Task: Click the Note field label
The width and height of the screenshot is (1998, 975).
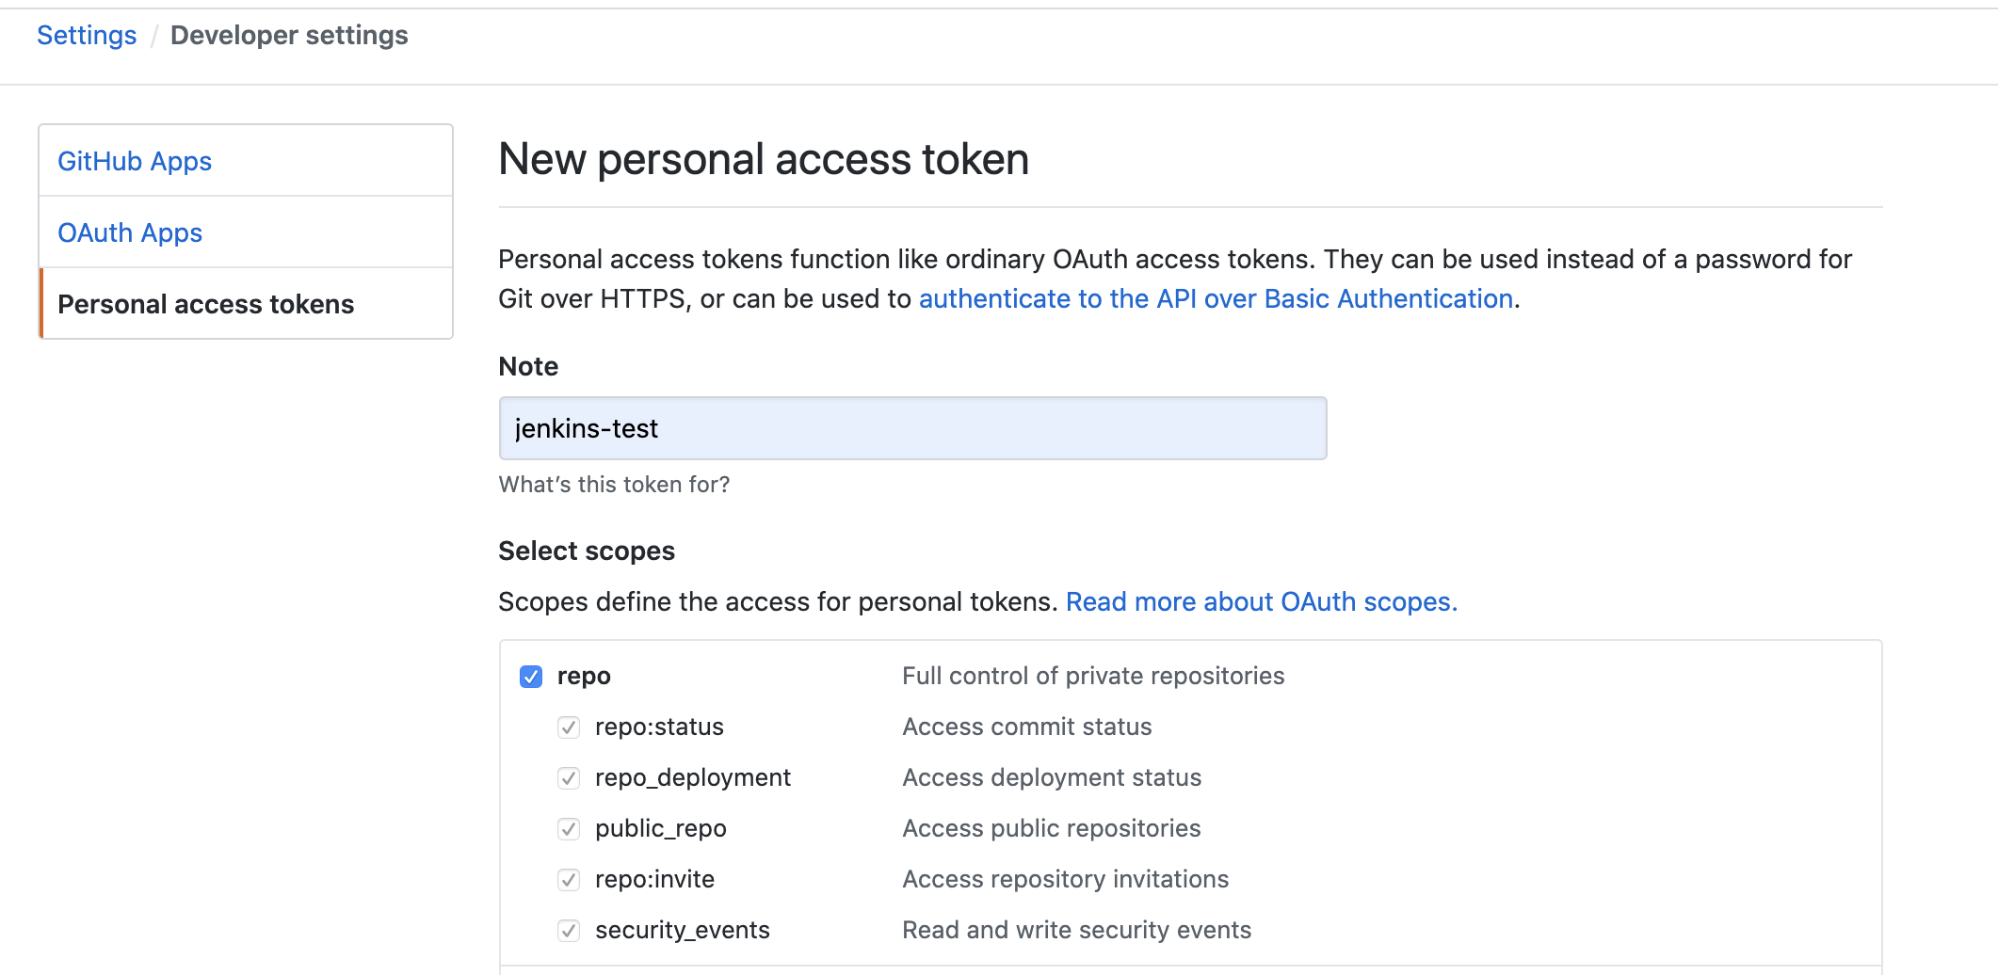Action: tap(528, 367)
